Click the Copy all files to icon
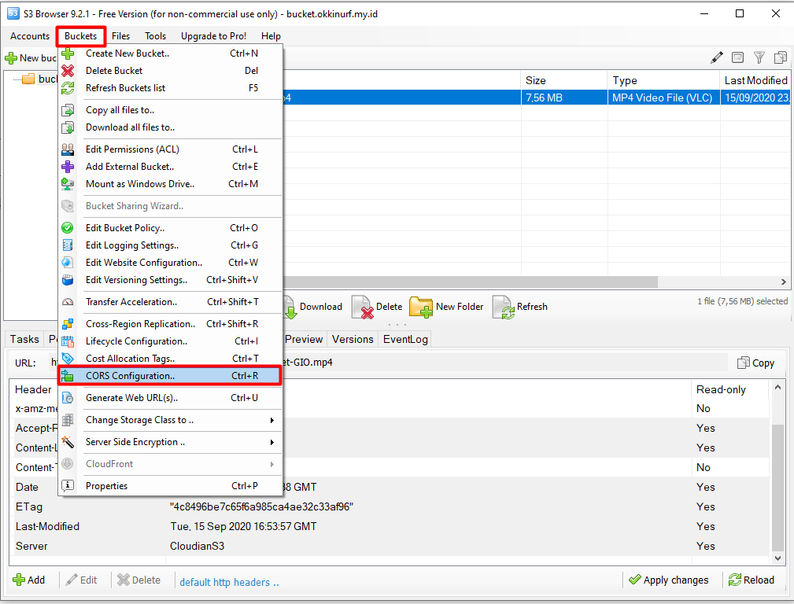The height and width of the screenshot is (604, 794). pos(68,110)
